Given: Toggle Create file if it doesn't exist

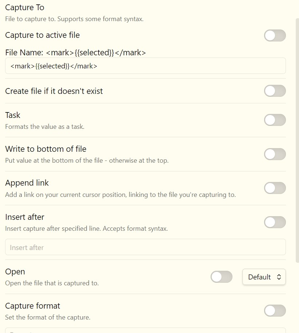Looking at the screenshot, I should [x=275, y=91].
